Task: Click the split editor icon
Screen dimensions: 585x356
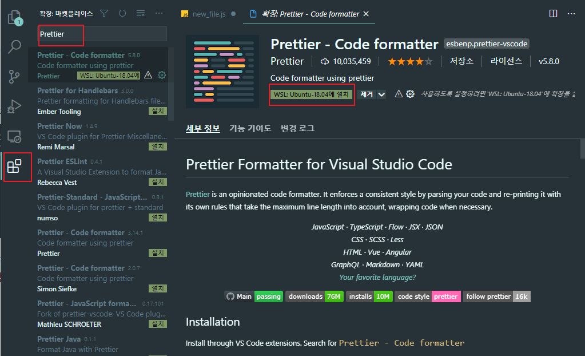Action: [x=554, y=14]
